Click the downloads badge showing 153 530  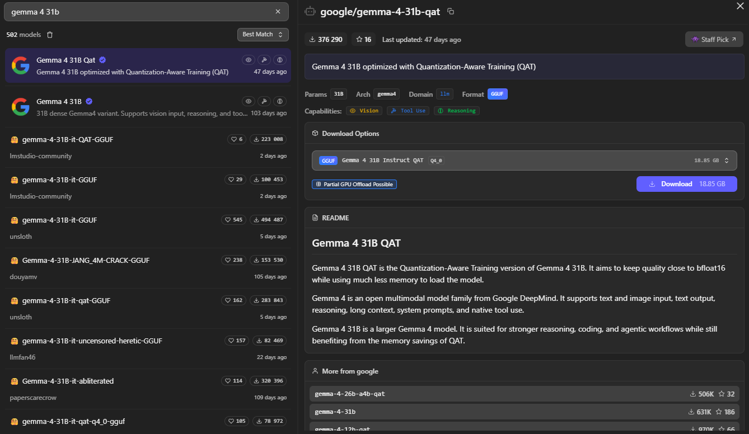268,260
